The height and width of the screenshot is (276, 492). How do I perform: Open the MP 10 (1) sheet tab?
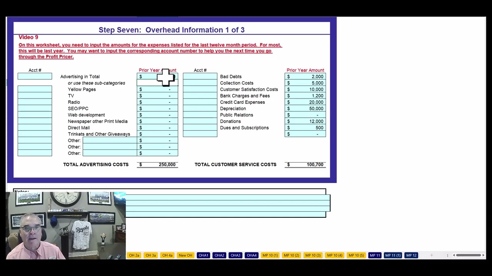point(270,255)
